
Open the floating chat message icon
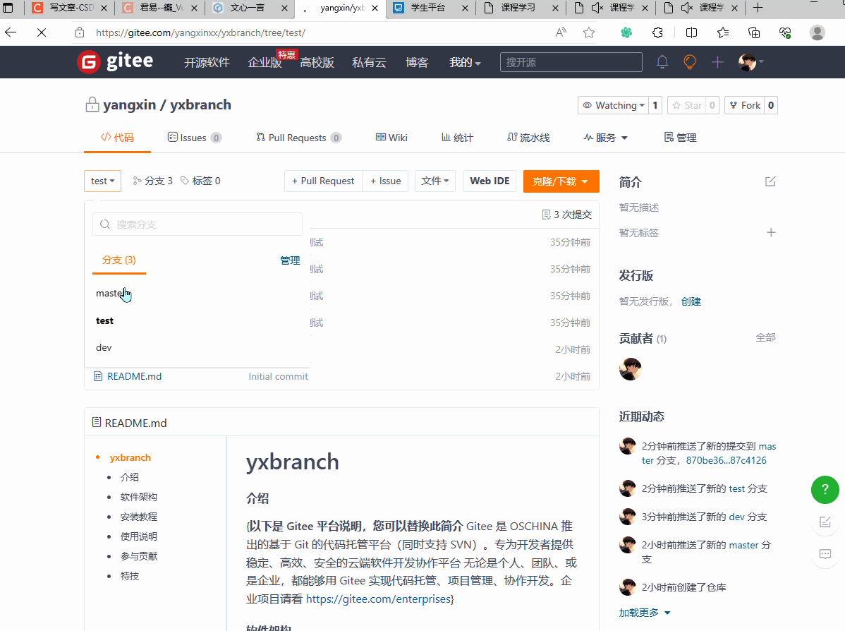[825, 554]
